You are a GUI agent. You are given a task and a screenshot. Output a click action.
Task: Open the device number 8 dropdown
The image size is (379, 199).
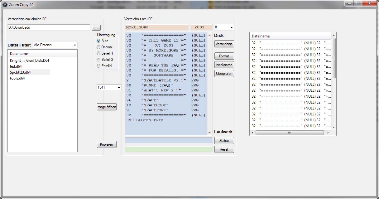pyautogui.click(x=224, y=27)
